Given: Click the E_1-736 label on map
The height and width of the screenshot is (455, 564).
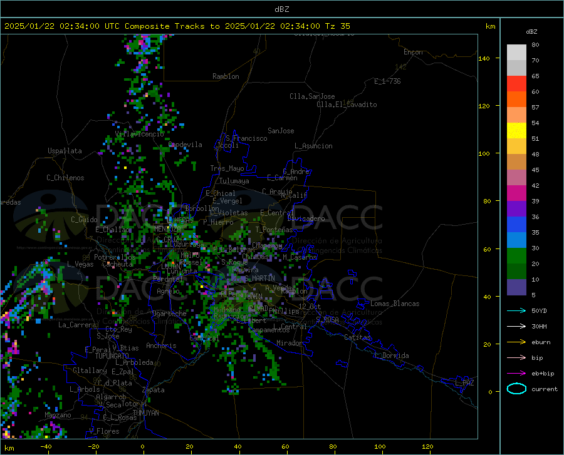Looking at the screenshot, I should pos(387,81).
